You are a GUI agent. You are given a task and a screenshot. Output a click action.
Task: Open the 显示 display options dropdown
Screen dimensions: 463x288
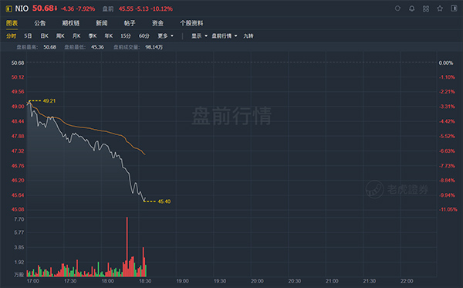point(199,36)
